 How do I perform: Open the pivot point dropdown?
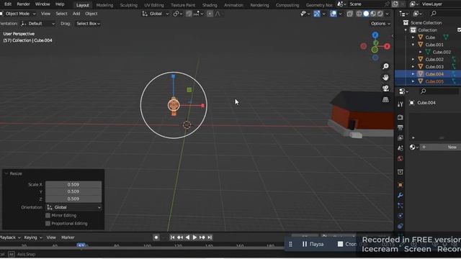coord(178,14)
